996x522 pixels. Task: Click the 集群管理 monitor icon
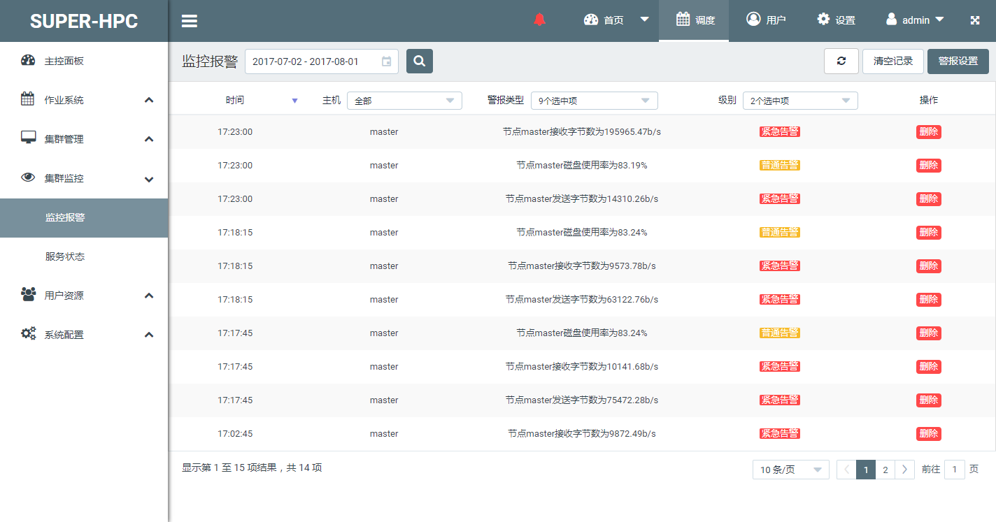click(28, 138)
